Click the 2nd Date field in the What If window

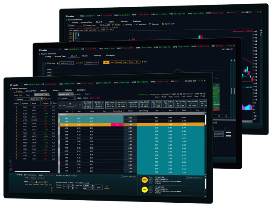coord(91,63)
